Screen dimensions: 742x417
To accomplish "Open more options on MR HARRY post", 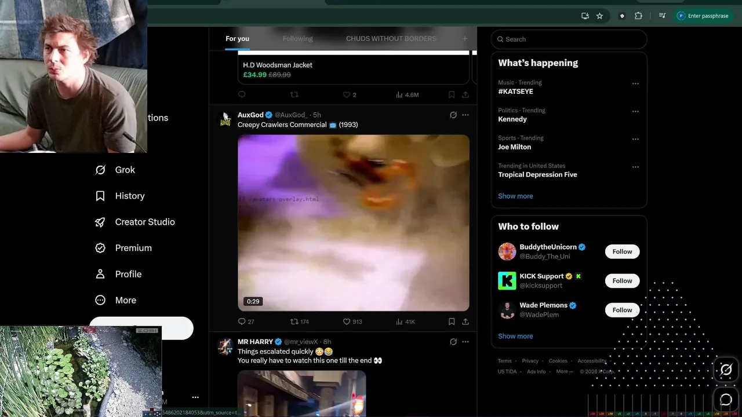I will pos(465,342).
